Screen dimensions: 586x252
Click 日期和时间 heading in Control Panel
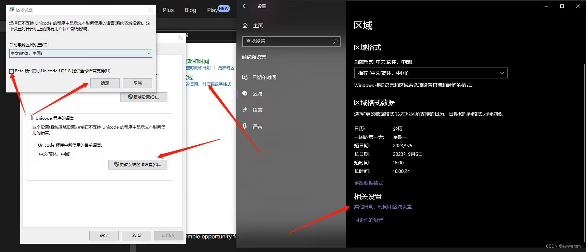[x=198, y=61]
